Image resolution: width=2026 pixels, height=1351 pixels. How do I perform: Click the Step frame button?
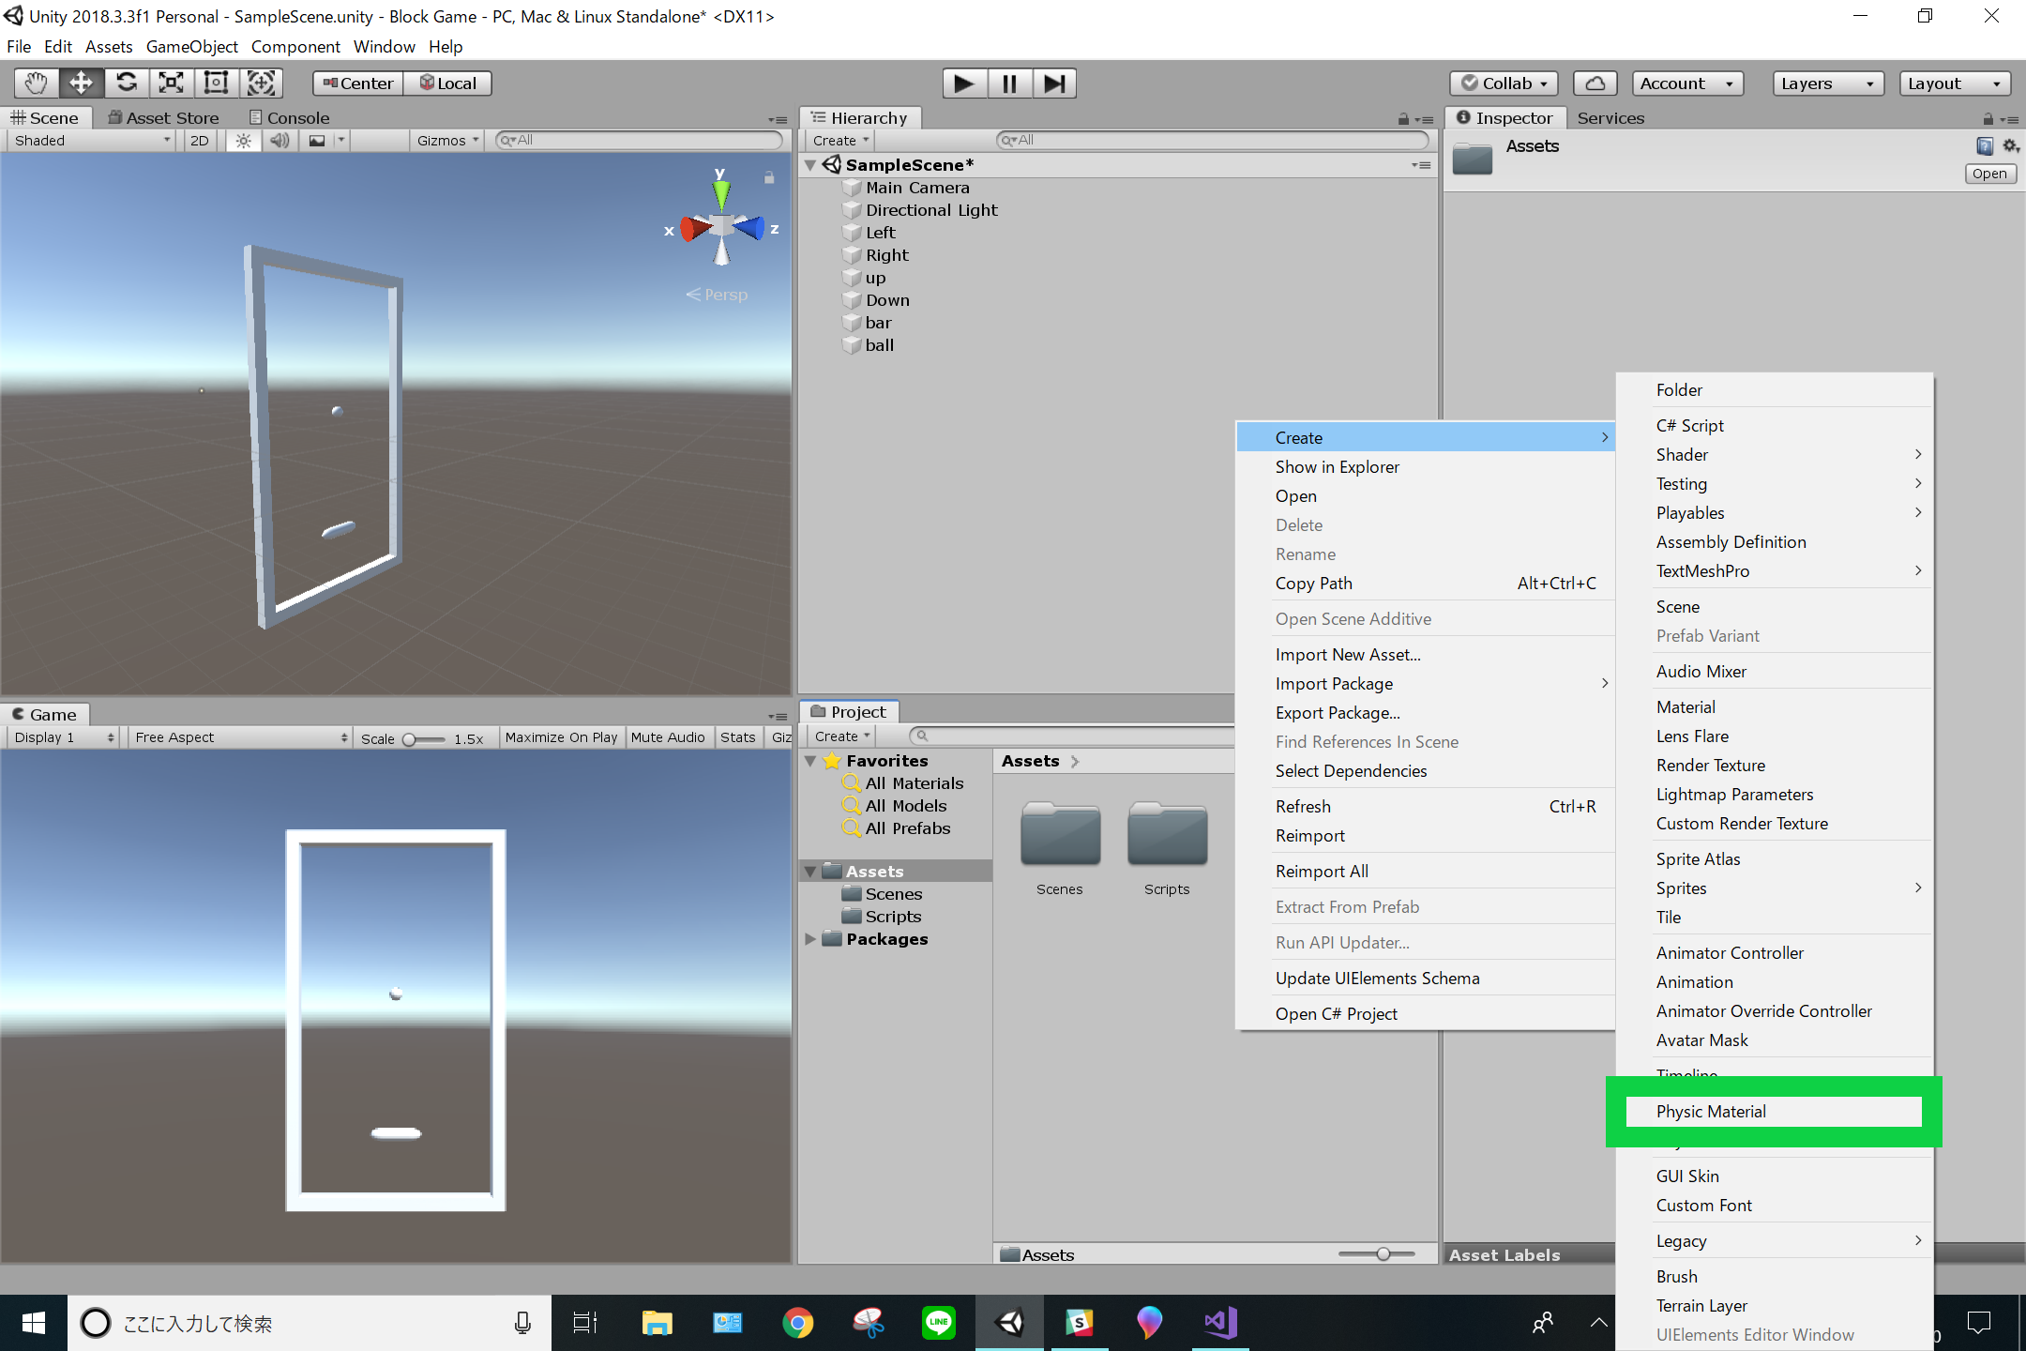[x=1054, y=83]
